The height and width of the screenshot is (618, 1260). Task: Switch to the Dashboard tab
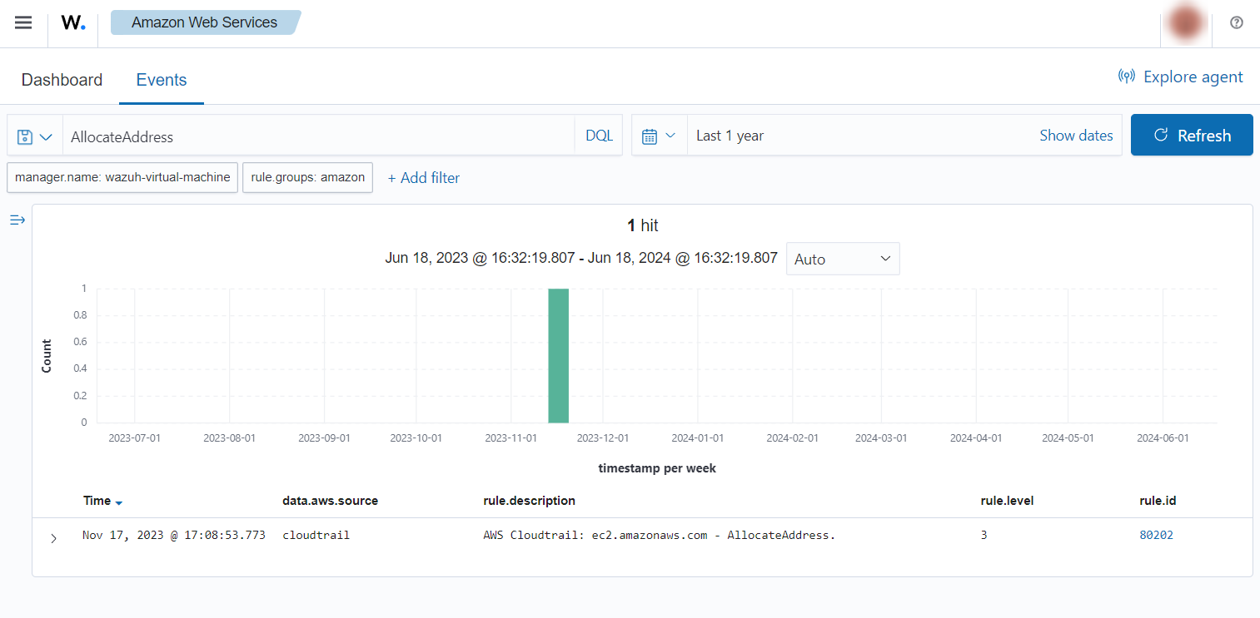62,80
